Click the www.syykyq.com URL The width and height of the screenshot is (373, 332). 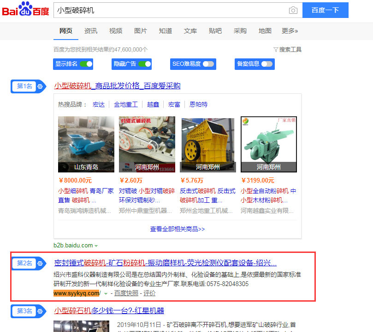77,293
